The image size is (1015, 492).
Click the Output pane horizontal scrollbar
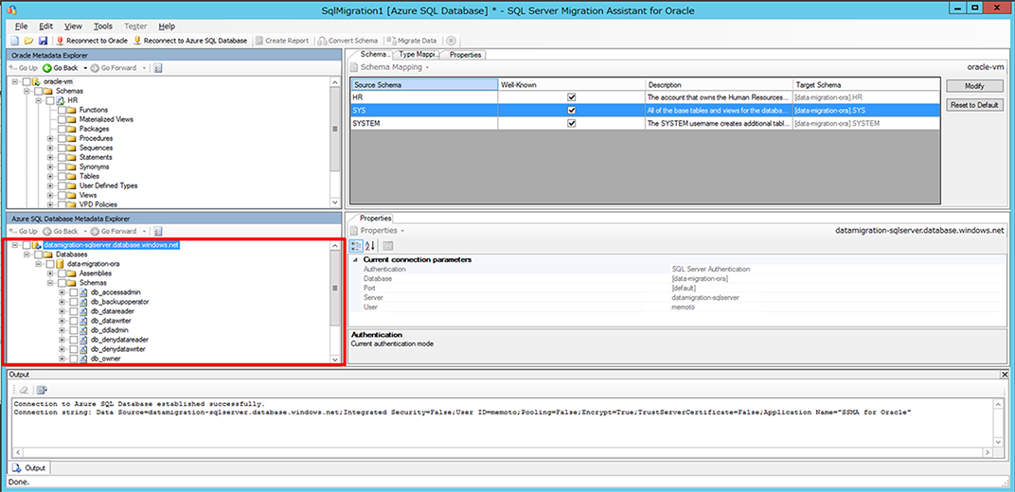click(x=503, y=451)
